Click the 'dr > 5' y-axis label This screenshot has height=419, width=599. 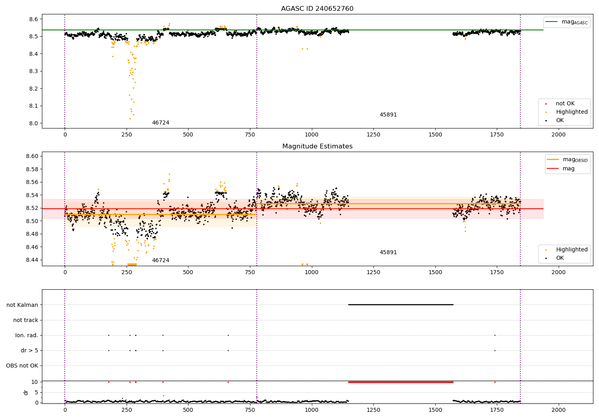tap(30, 350)
